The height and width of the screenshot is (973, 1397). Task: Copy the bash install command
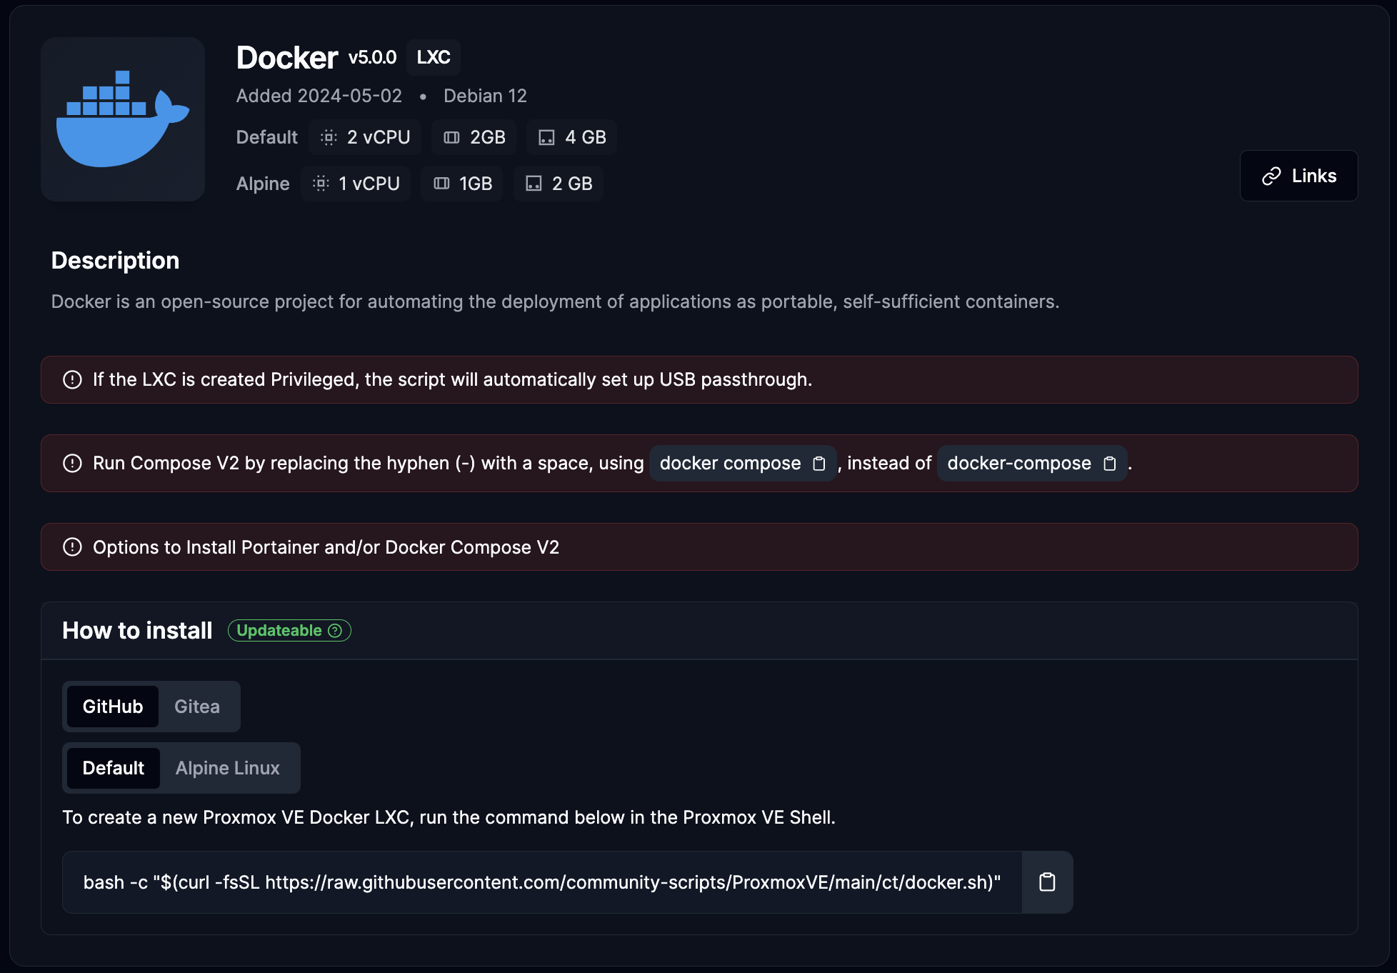(x=1046, y=882)
